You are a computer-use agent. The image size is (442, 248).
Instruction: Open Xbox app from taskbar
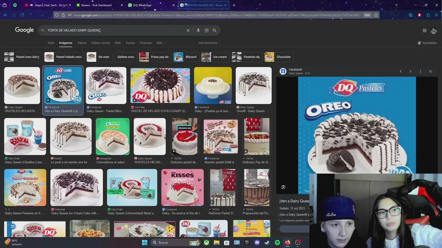coord(206,242)
